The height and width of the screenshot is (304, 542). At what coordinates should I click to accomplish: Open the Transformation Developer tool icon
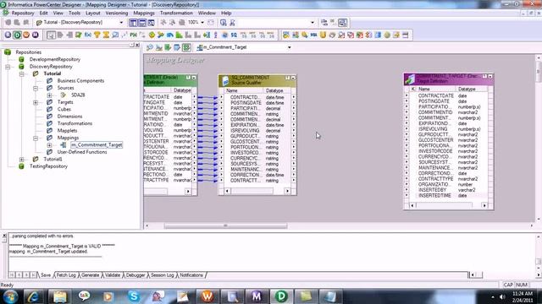(168, 47)
